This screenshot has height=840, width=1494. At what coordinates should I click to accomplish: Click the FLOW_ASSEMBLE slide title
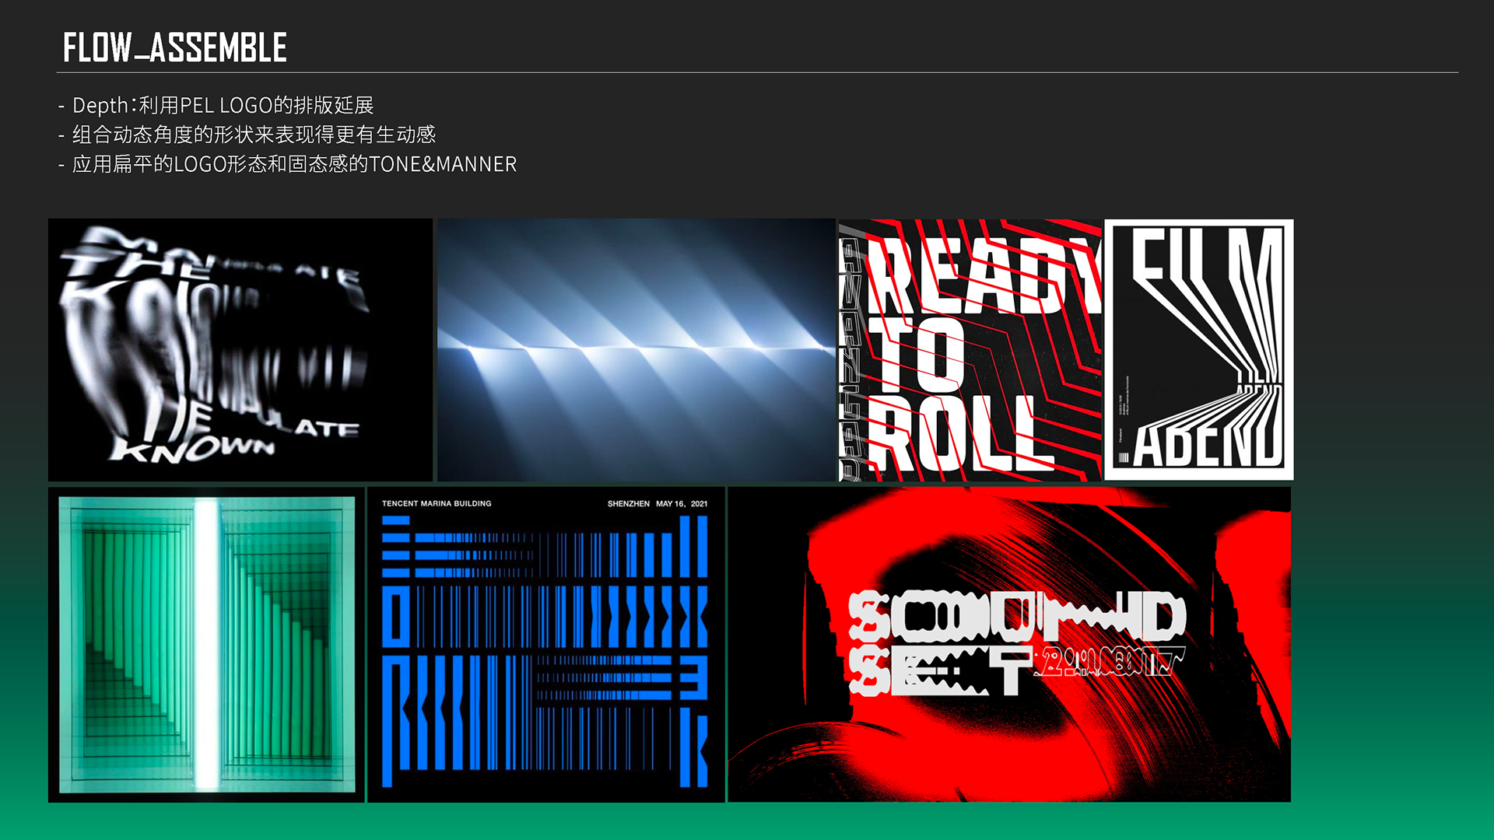coord(175,47)
